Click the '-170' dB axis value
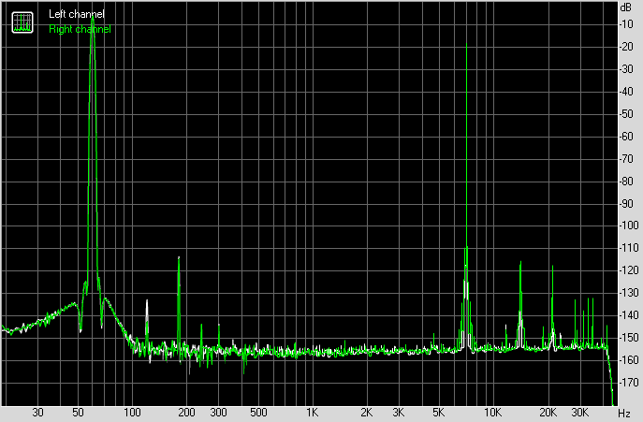 [629, 383]
